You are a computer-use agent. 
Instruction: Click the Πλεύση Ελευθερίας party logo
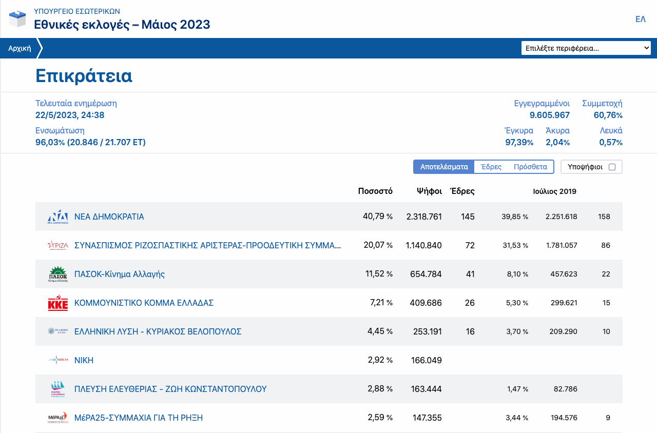point(58,389)
